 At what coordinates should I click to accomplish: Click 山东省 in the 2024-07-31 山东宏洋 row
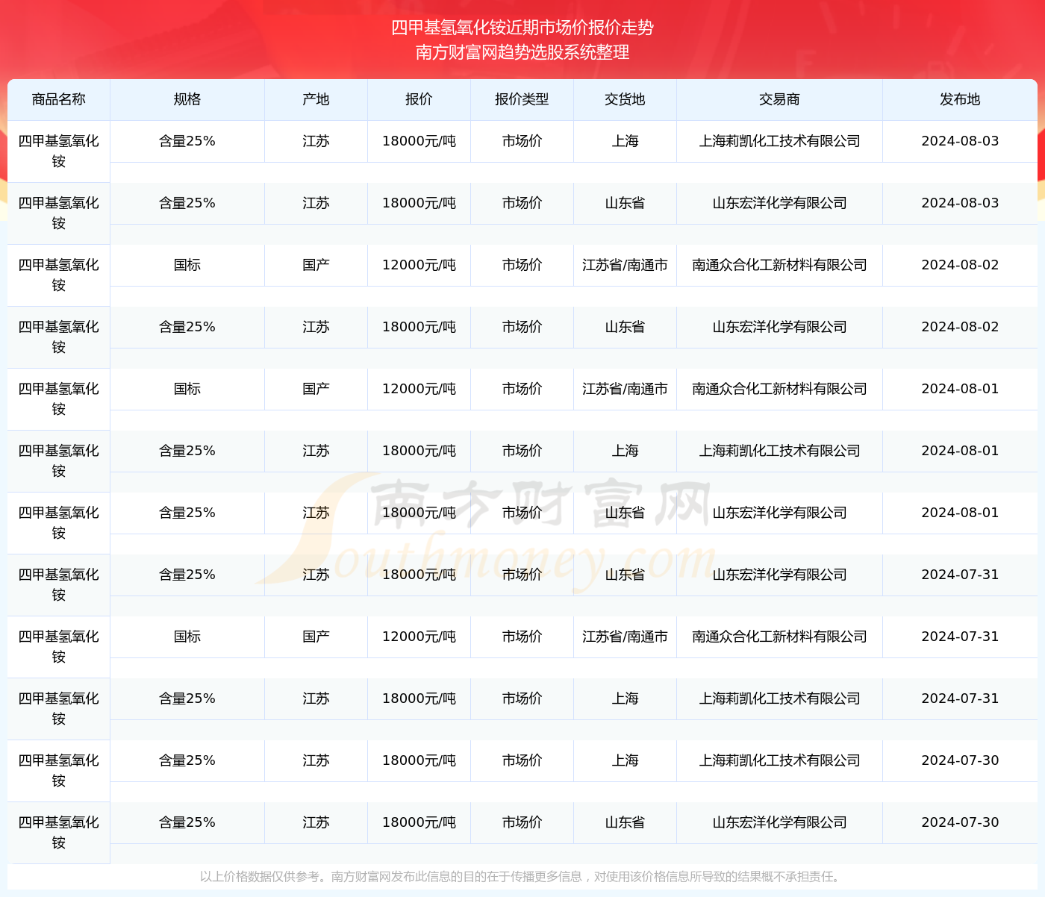[625, 575]
